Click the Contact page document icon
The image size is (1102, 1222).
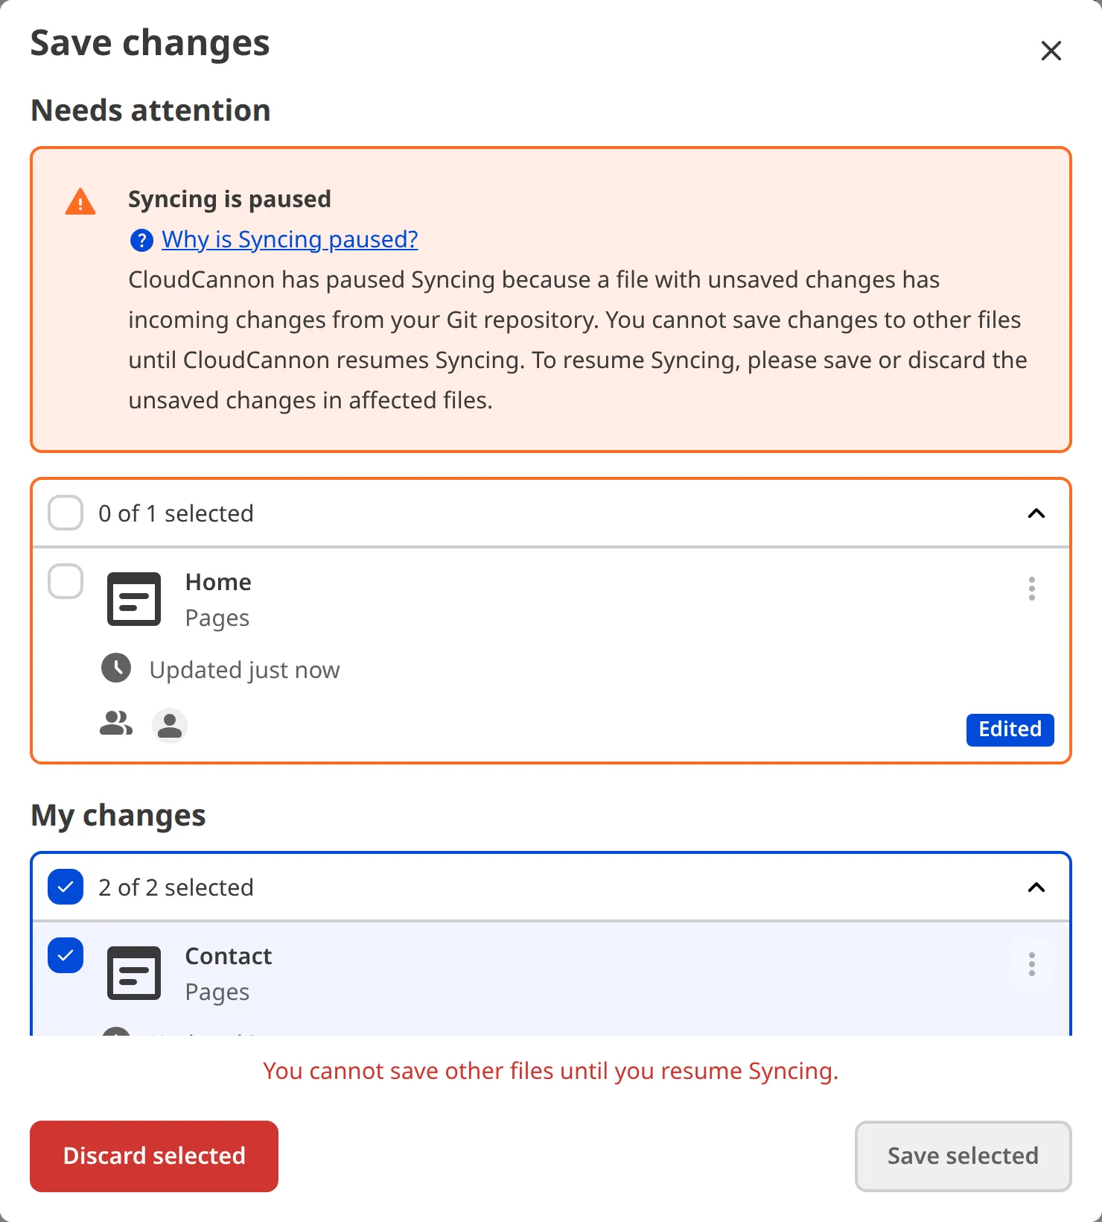(134, 973)
